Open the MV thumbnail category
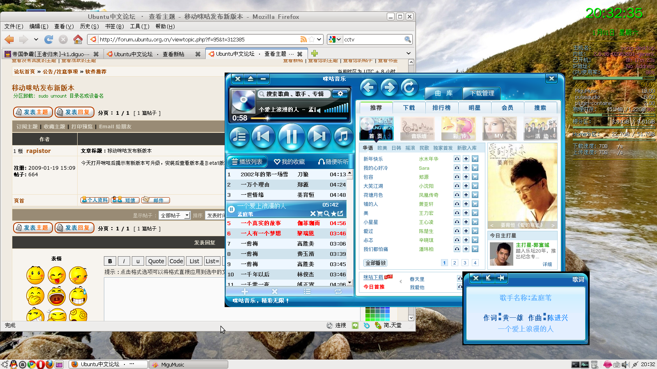Viewport: 657px width, 369px height. 499,128
